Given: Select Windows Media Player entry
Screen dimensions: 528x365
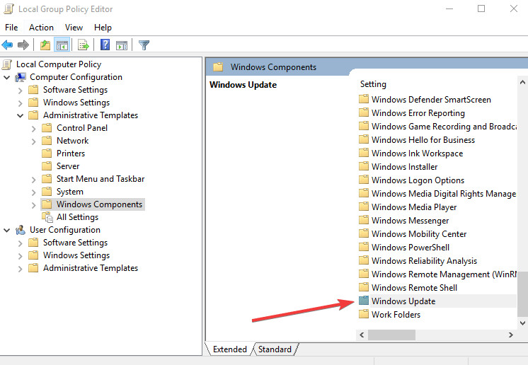Looking at the screenshot, I should coord(414,207).
